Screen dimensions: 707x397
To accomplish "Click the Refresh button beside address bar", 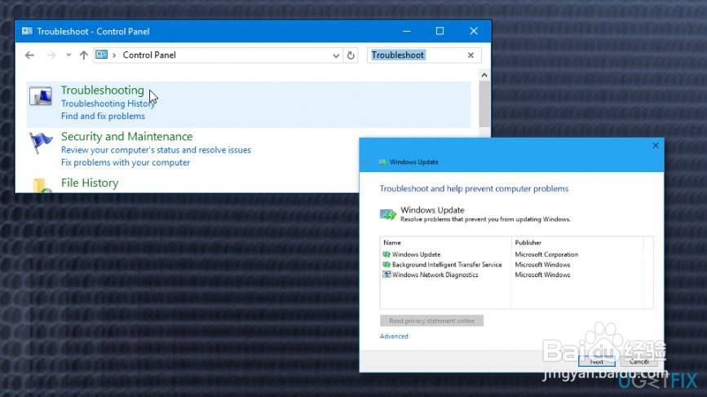I will coord(351,55).
